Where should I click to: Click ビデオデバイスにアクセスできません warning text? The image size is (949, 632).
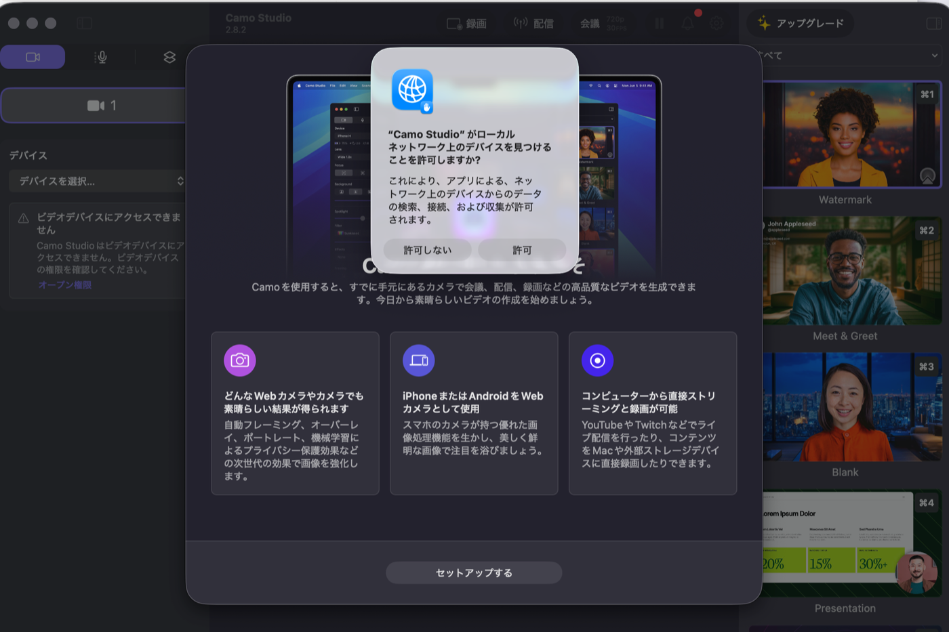coord(108,224)
